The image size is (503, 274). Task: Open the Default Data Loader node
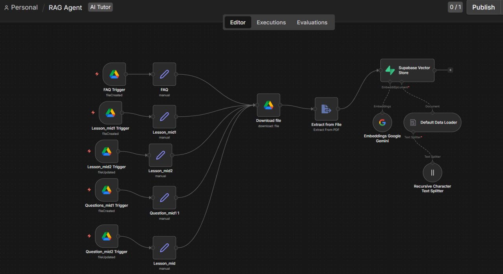[432, 122]
